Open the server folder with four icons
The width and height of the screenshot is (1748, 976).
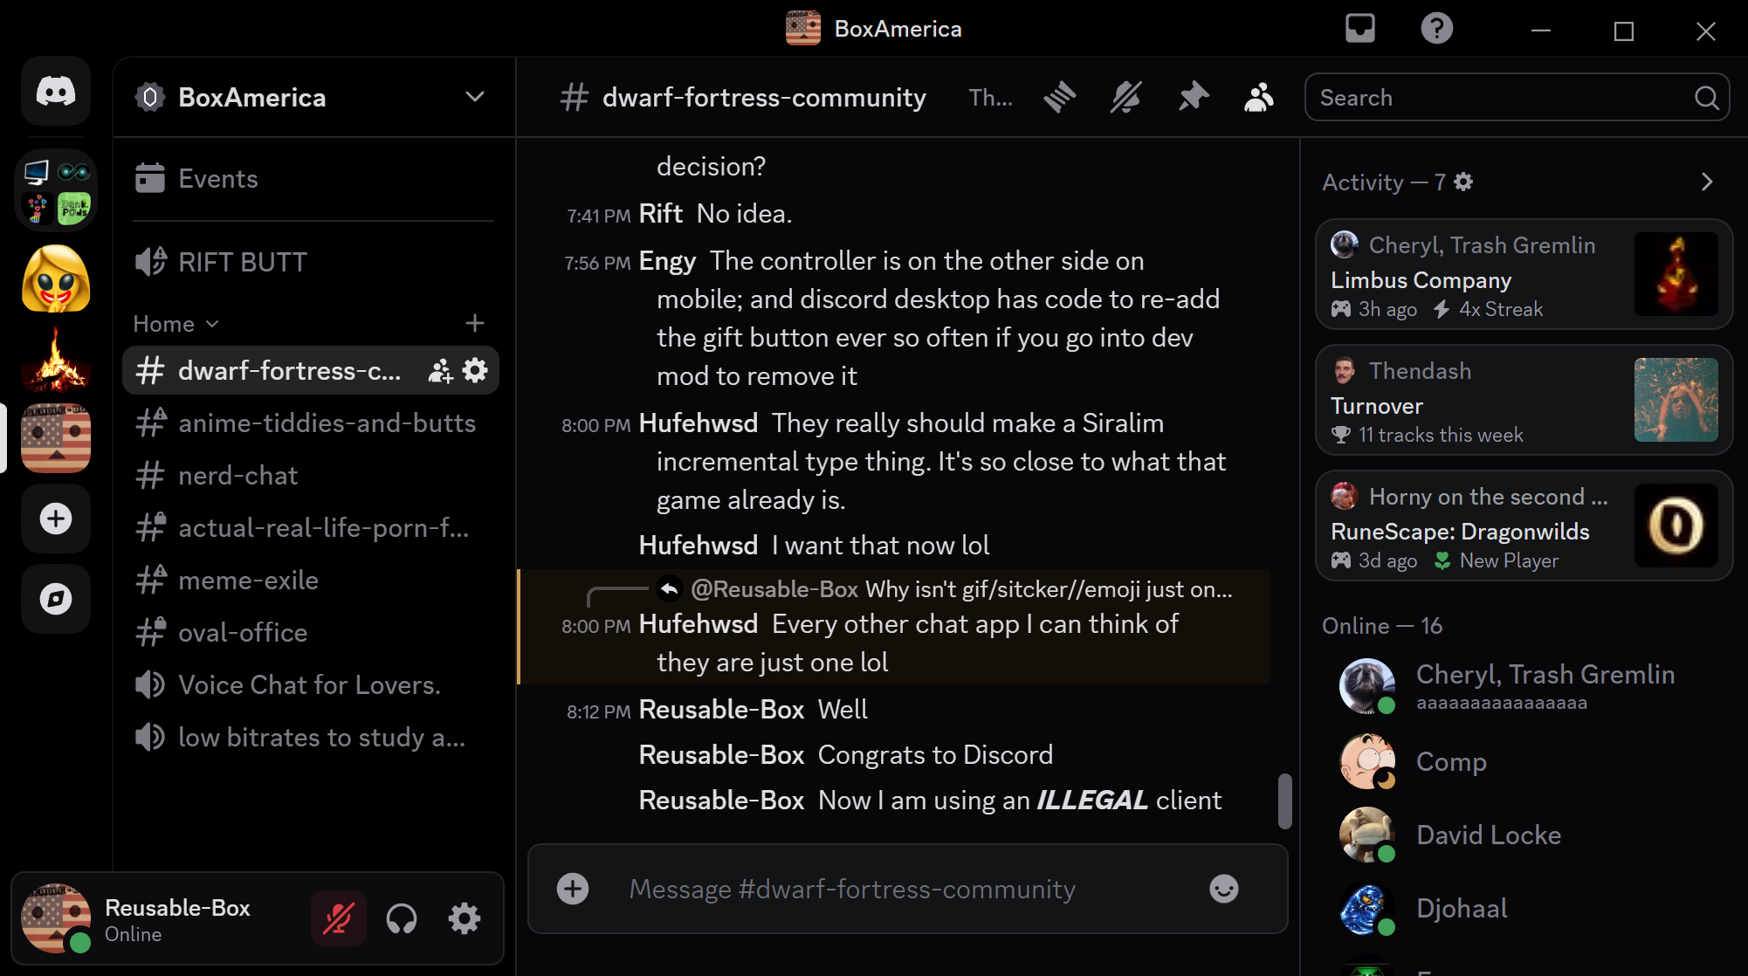pos(56,190)
